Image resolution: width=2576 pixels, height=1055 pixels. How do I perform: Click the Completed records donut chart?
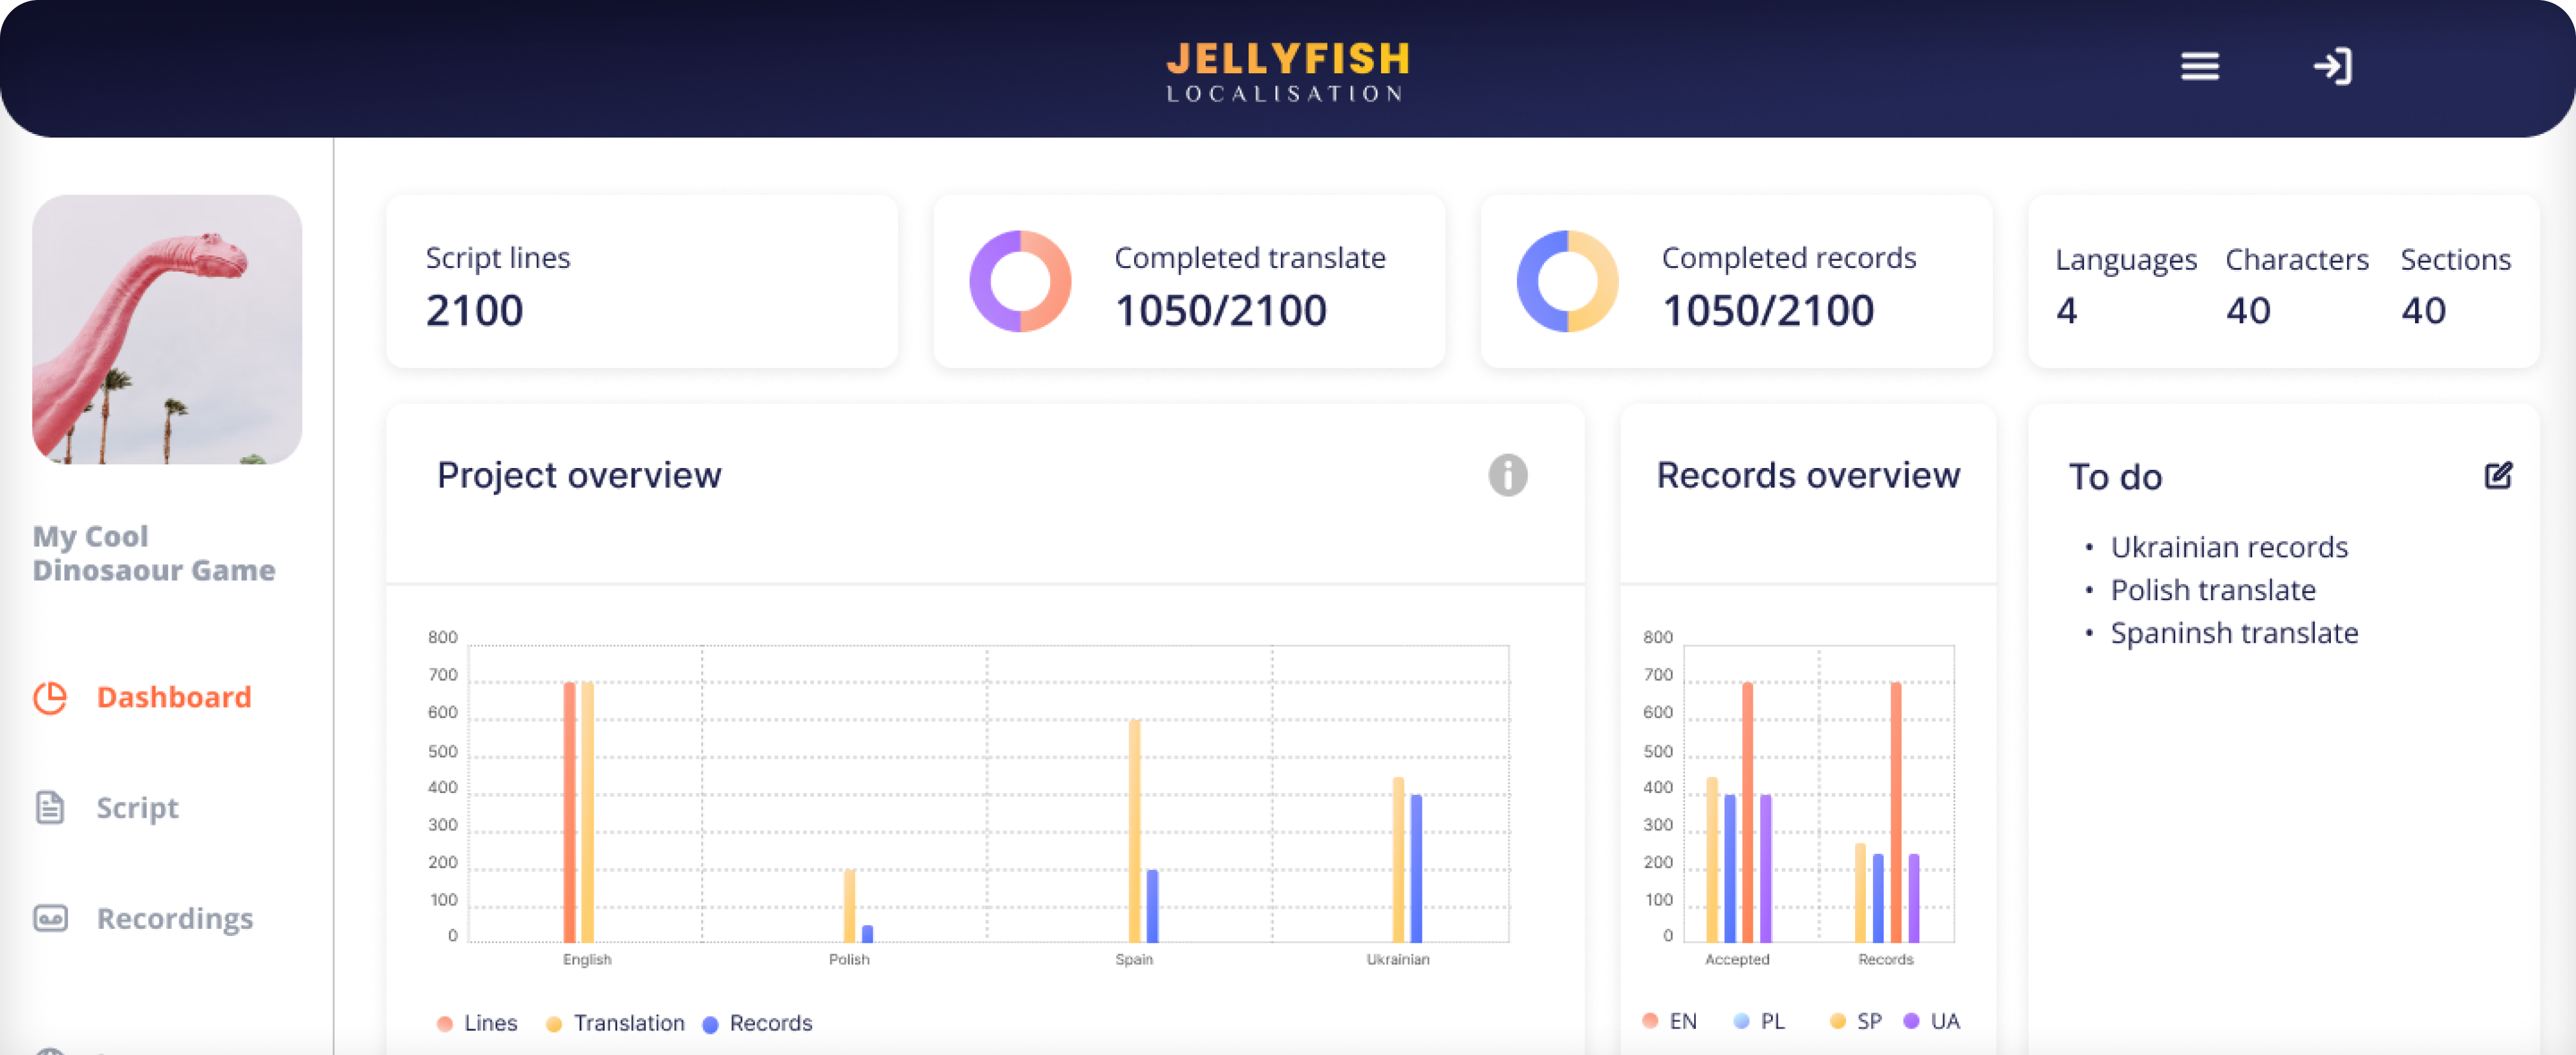coord(1567,281)
